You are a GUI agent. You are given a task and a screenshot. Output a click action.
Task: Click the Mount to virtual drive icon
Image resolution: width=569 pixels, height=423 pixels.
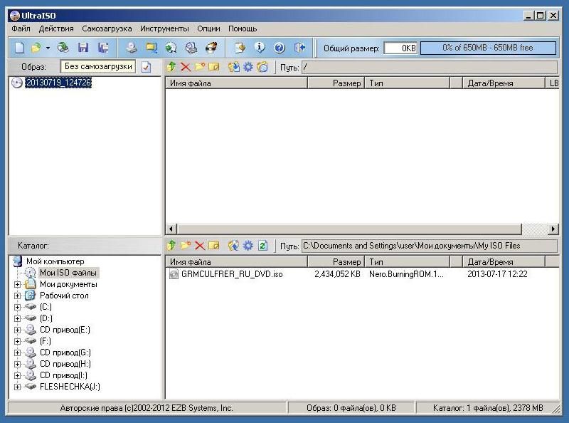click(191, 48)
